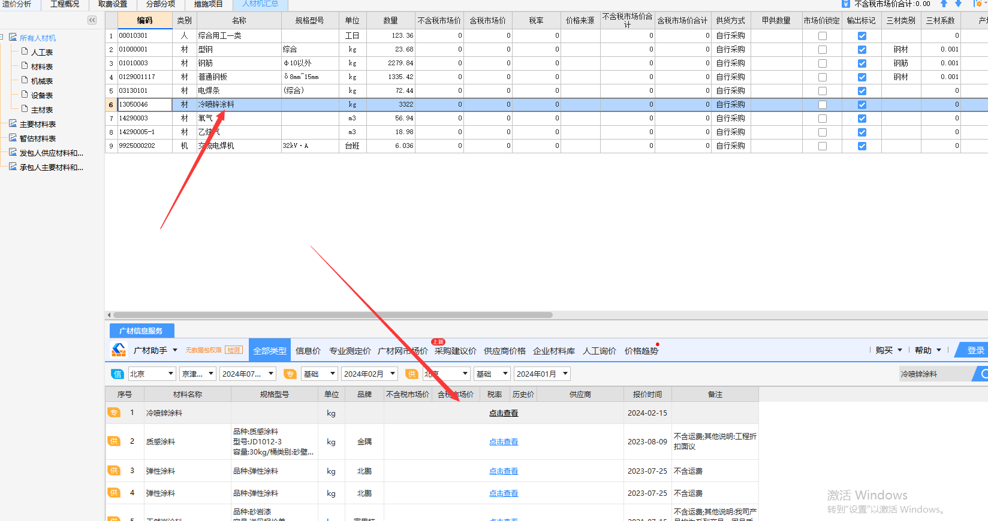
Task: Open the 2024年07... period dropdown
Action: pos(248,374)
